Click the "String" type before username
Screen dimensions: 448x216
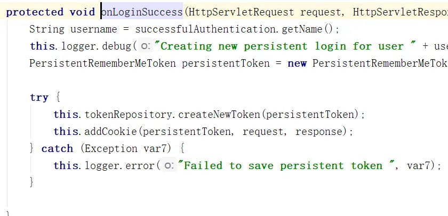tap(46, 29)
